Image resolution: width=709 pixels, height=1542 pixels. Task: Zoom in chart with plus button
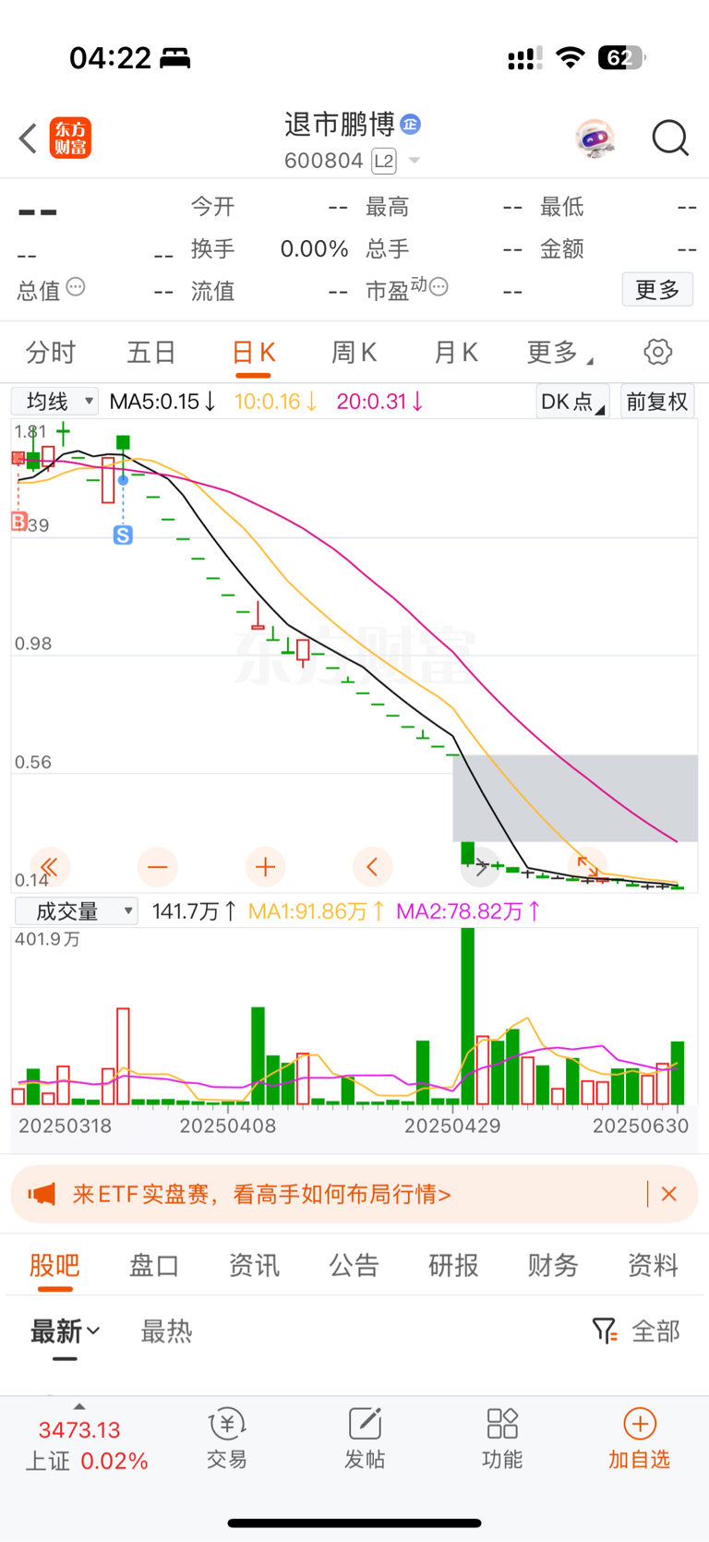click(x=265, y=867)
